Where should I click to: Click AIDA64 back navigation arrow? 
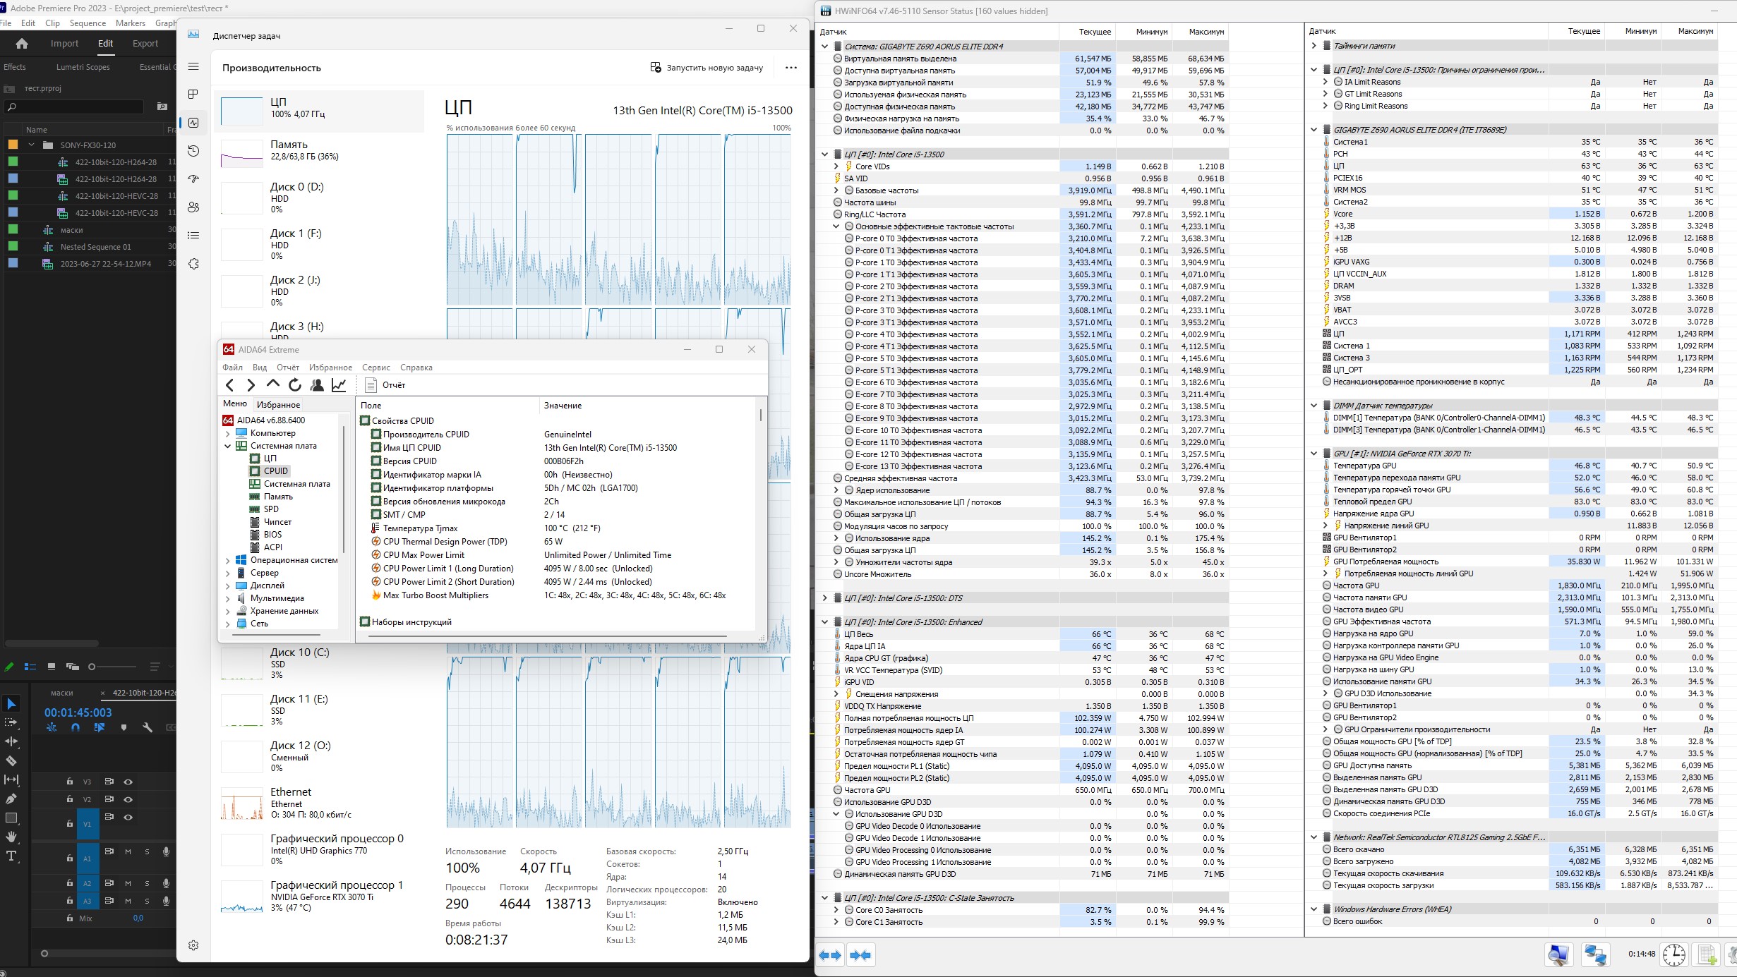pos(229,384)
